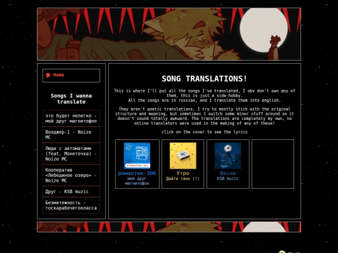Select list item Люди с автоматами
The height and width of the screenshot is (253, 338).
71,154
